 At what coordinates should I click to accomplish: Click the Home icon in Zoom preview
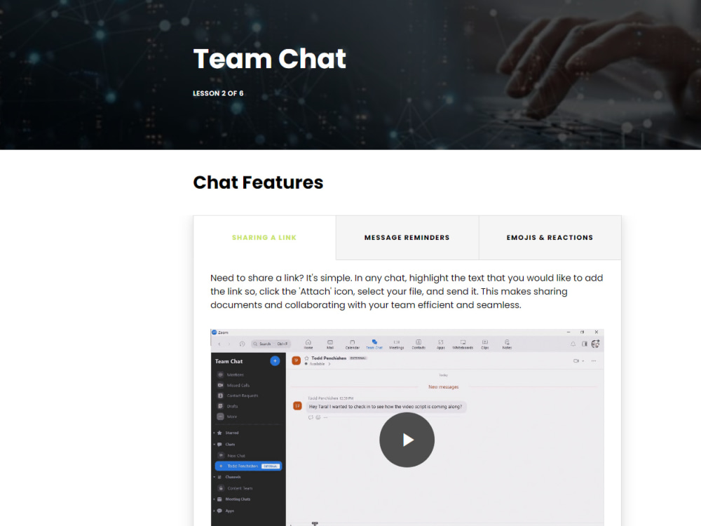click(x=308, y=344)
